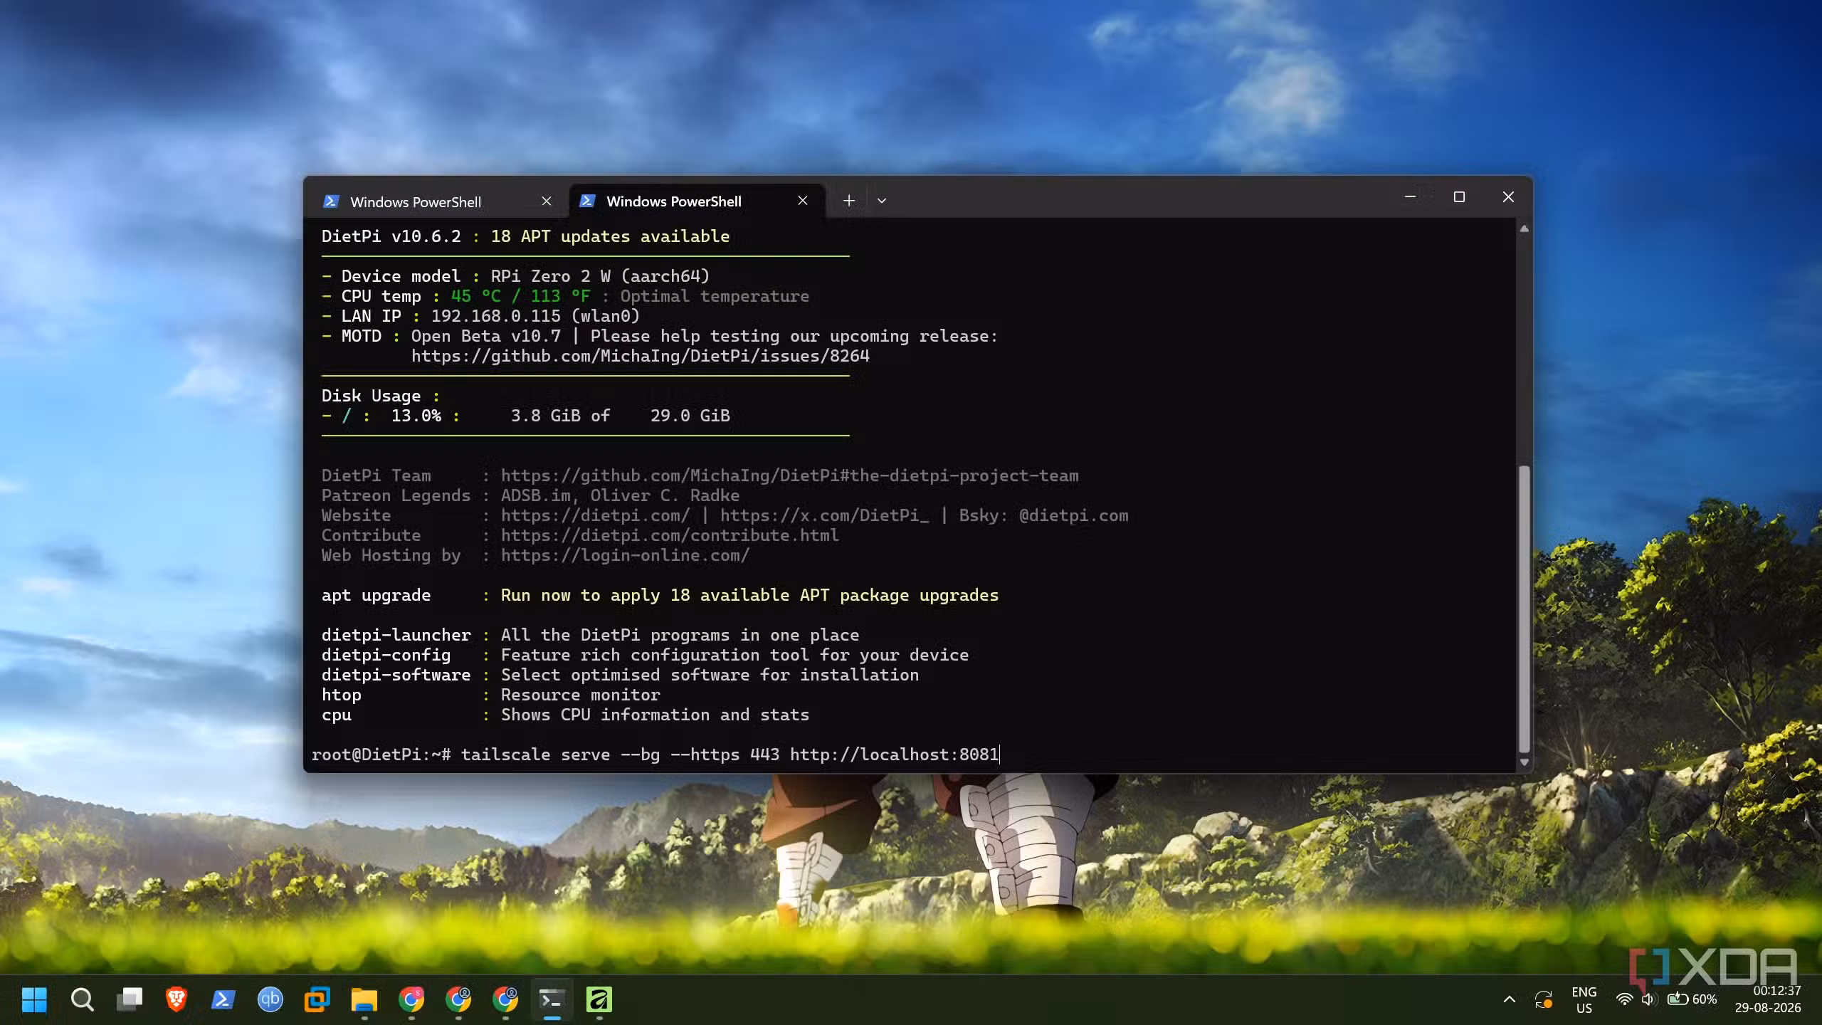
Task: Click the LAN IP 192.168.0.115 text
Action: [x=495, y=316]
